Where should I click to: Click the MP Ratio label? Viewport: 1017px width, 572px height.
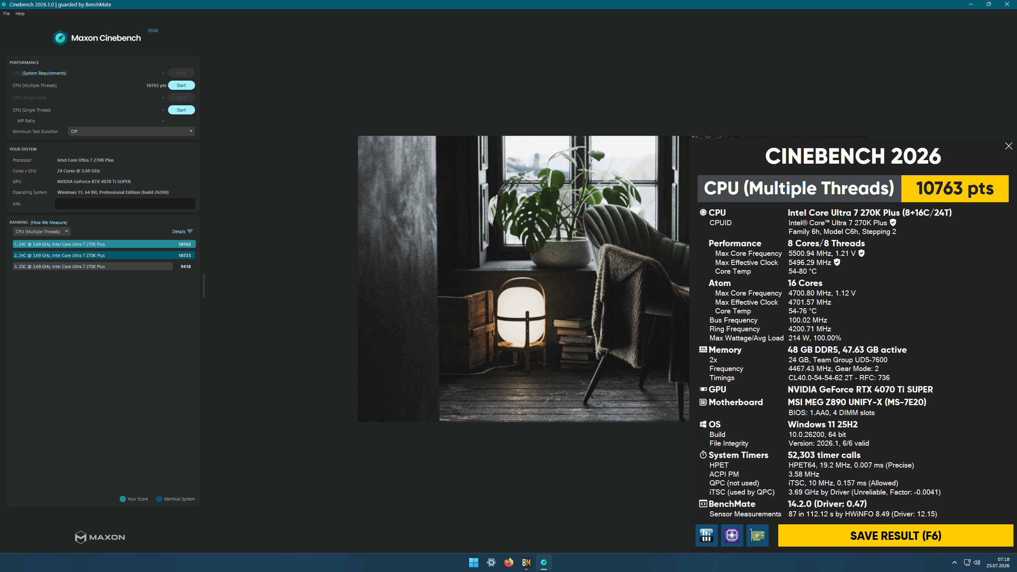26,121
